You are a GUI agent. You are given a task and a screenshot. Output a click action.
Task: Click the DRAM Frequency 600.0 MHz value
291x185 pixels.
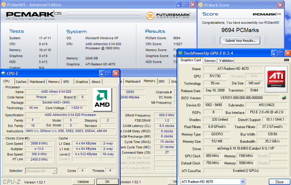tap(165, 115)
